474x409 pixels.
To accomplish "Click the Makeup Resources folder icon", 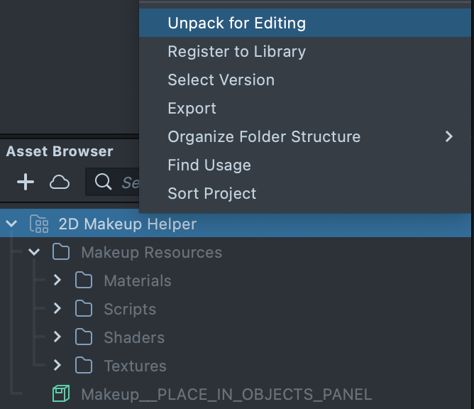I will [61, 253].
